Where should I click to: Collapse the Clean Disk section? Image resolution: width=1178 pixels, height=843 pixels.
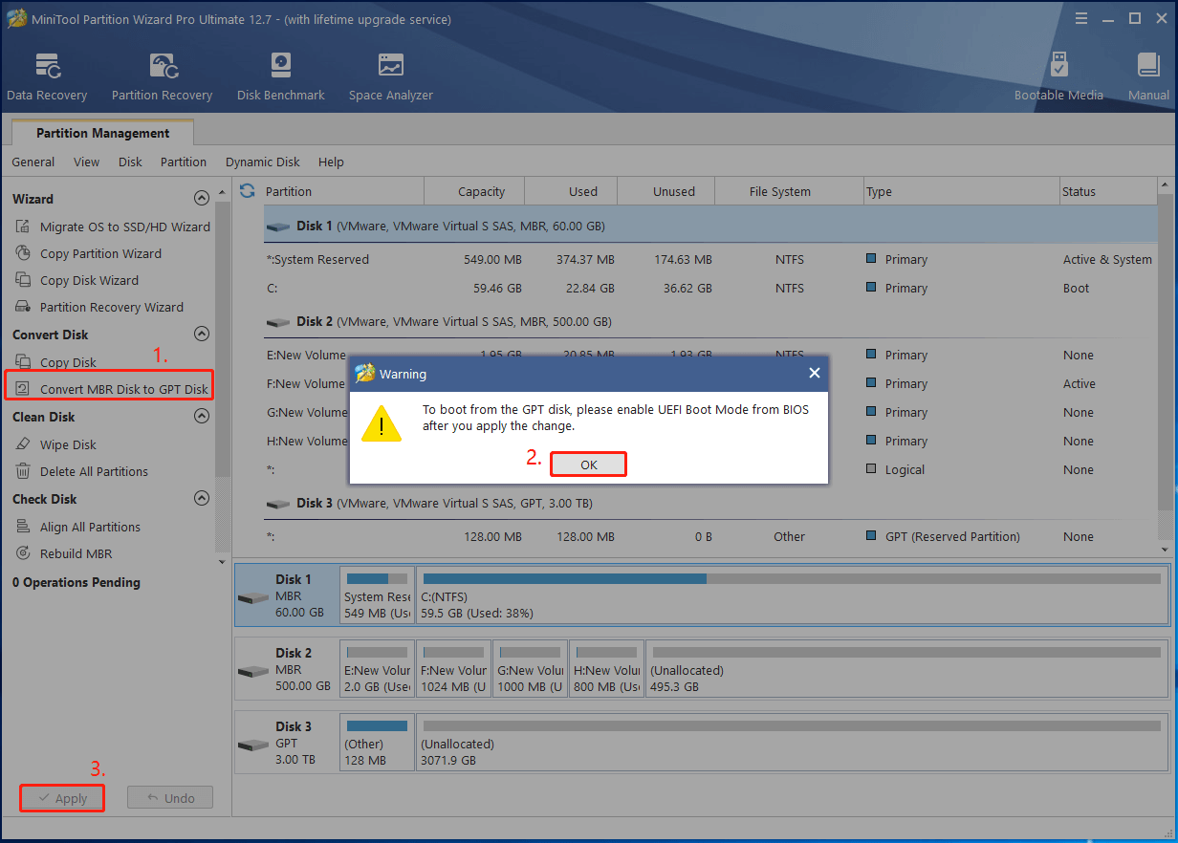[x=201, y=417]
